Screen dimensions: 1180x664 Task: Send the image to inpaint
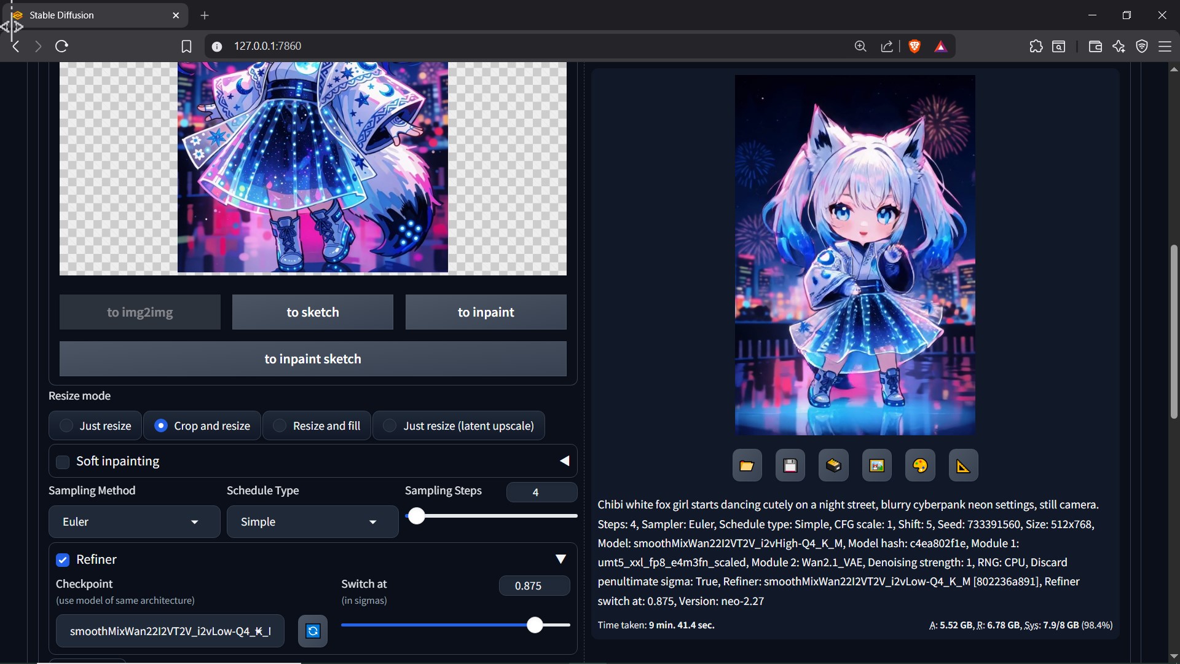pyautogui.click(x=486, y=312)
